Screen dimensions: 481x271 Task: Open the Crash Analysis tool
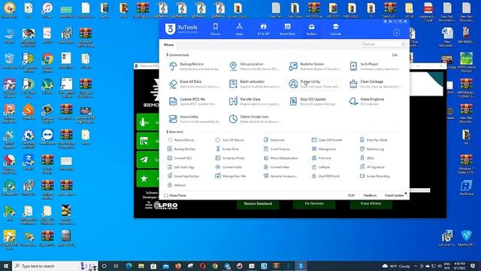tap(277, 149)
